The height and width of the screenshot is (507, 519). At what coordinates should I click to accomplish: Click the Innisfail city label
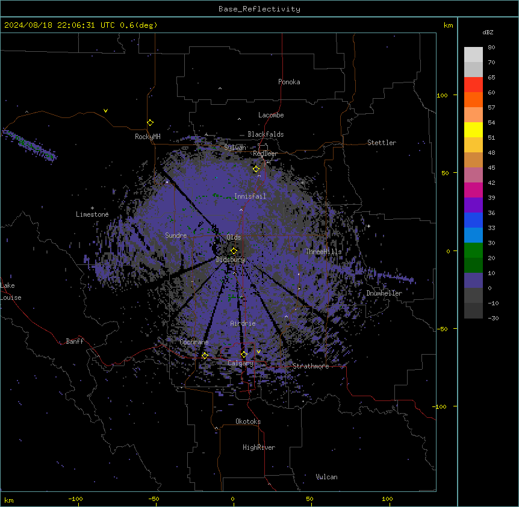(250, 196)
